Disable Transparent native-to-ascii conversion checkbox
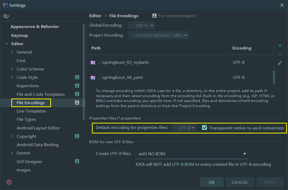This screenshot has height=190, width=288. [204, 128]
